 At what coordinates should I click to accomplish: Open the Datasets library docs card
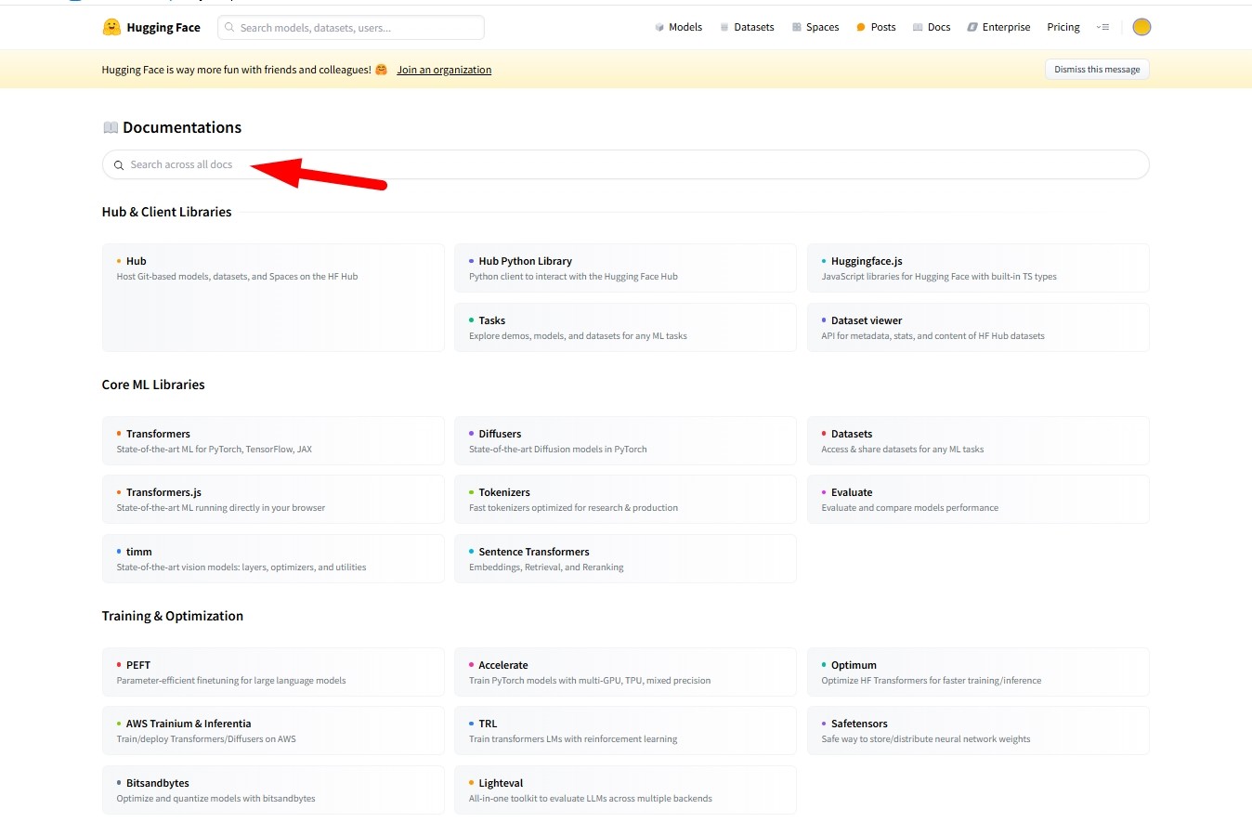pyautogui.click(x=978, y=440)
